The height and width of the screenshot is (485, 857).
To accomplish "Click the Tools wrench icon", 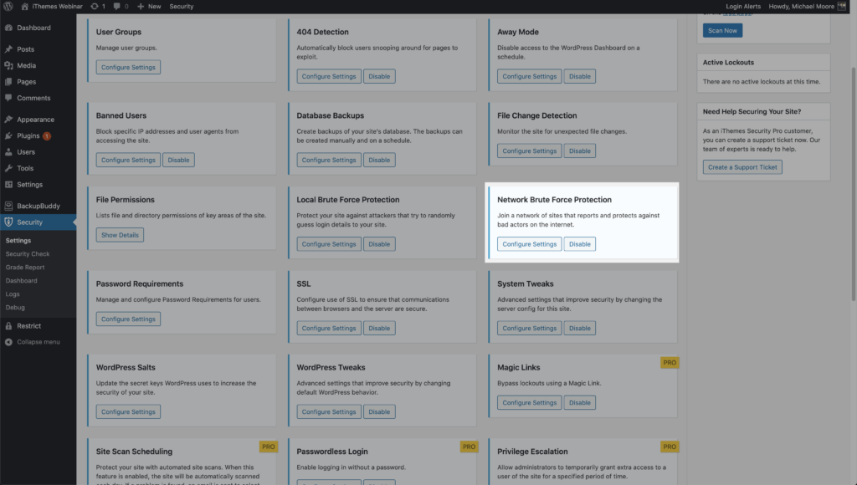I will click(x=8, y=169).
